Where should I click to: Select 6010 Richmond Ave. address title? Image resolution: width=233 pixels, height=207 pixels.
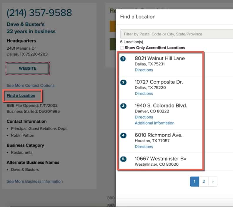point(158,135)
